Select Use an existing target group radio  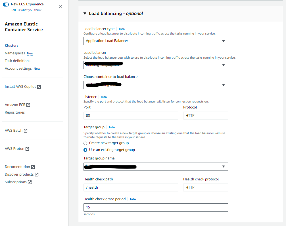coord(85,150)
